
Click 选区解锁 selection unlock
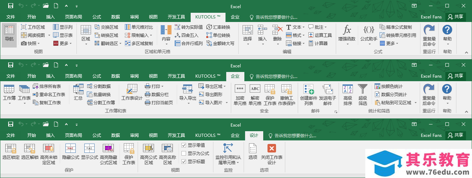coord(30,151)
